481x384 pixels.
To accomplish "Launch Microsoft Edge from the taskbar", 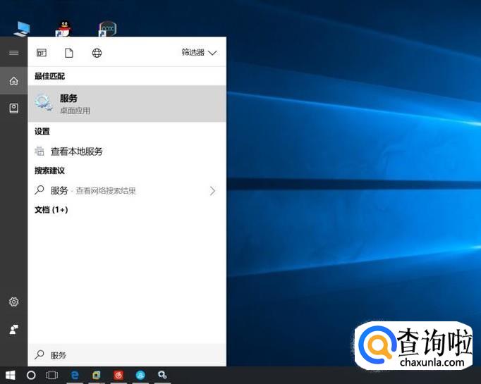I will coord(74,375).
